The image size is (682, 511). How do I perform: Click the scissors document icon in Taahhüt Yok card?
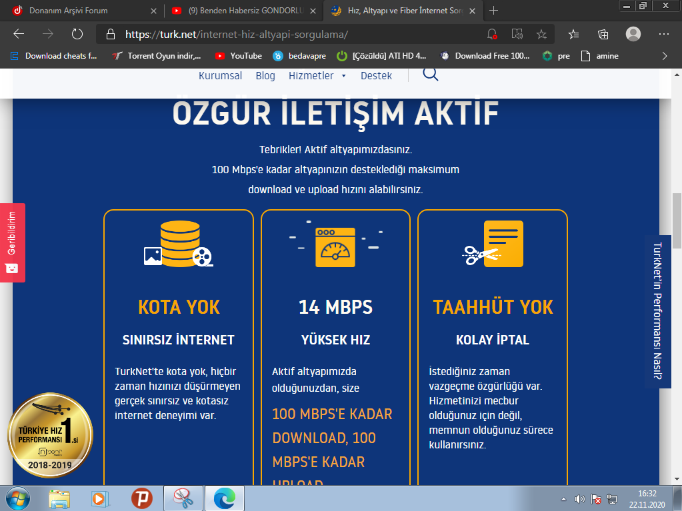(x=493, y=244)
